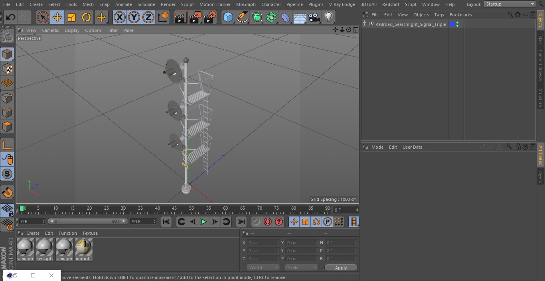Go to end of animation
This screenshot has height=281, width=545.
[241, 222]
